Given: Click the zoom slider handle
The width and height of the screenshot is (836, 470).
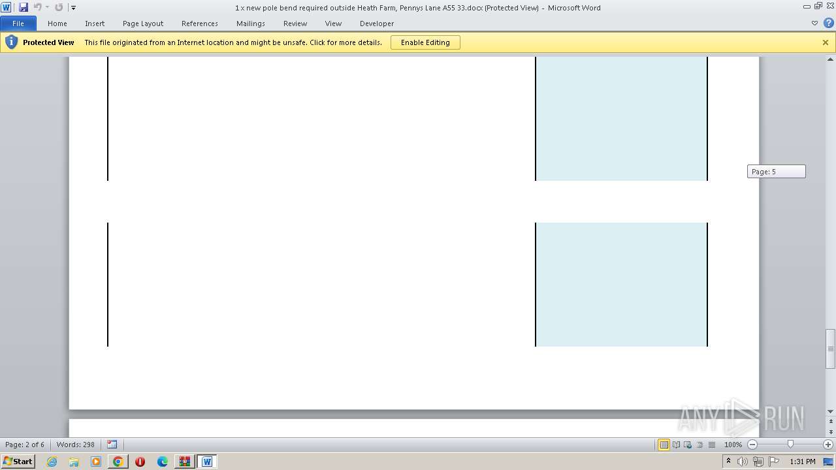Looking at the screenshot, I should (x=790, y=445).
